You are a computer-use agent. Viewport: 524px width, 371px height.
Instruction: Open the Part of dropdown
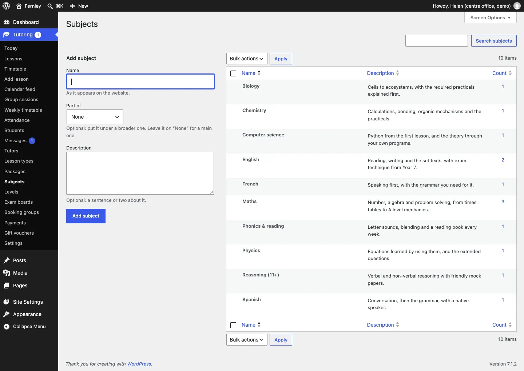[x=95, y=117]
